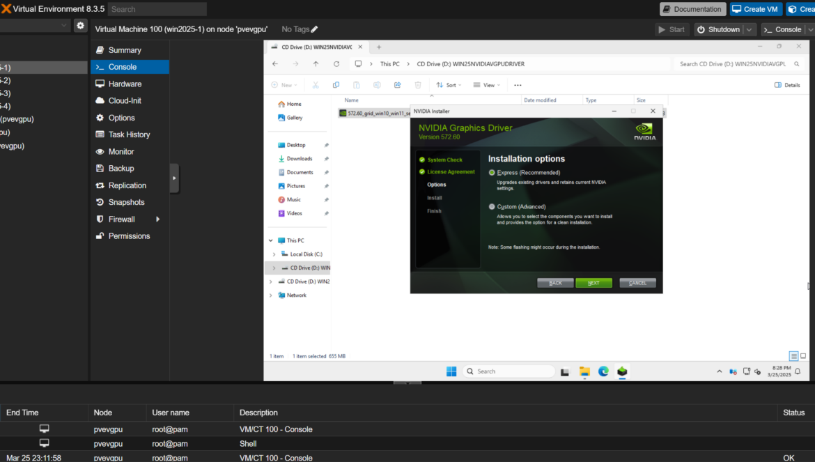Select Home in Explorer navigation pane
The width and height of the screenshot is (815, 462).
point(294,104)
